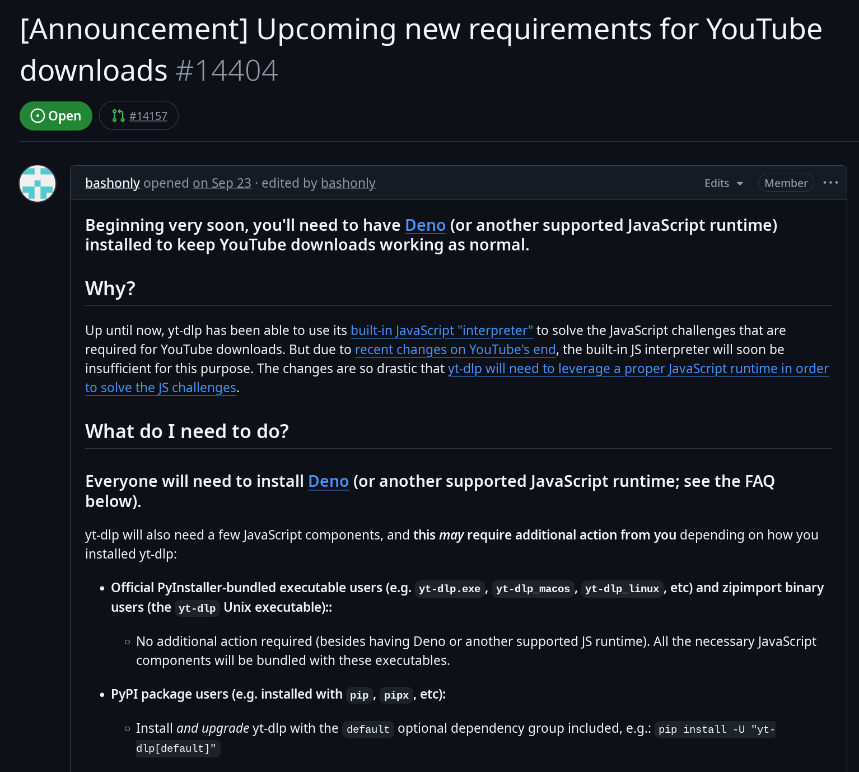Screen dimensions: 859x772
Task: Open the 'proper JavaScript runtime' link
Action: (638, 369)
